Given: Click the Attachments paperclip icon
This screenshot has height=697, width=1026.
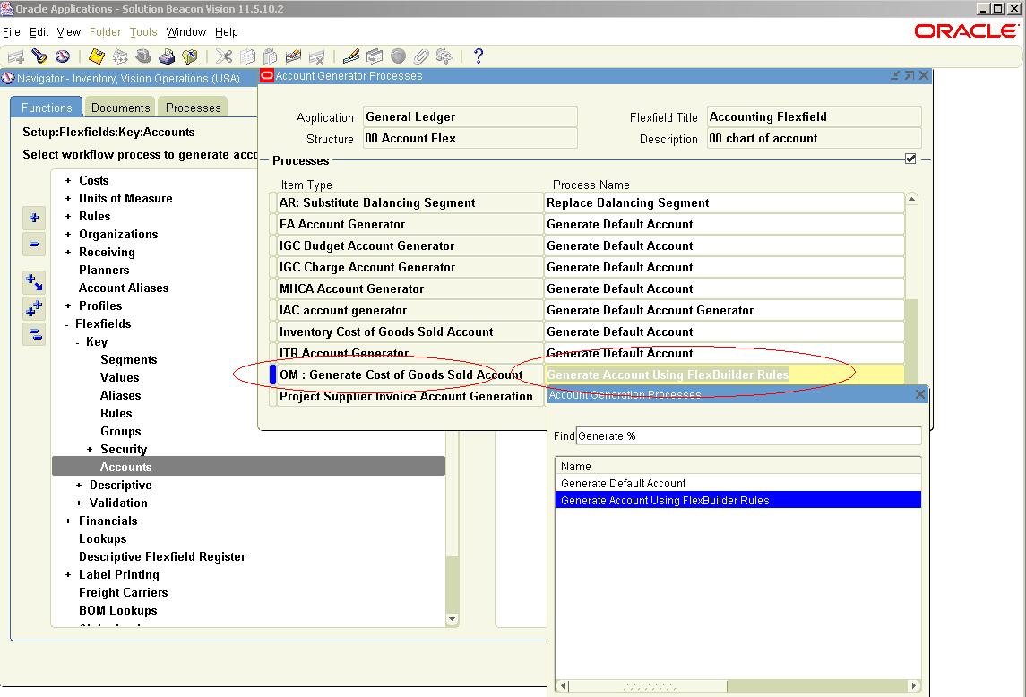Looking at the screenshot, I should (421, 56).
